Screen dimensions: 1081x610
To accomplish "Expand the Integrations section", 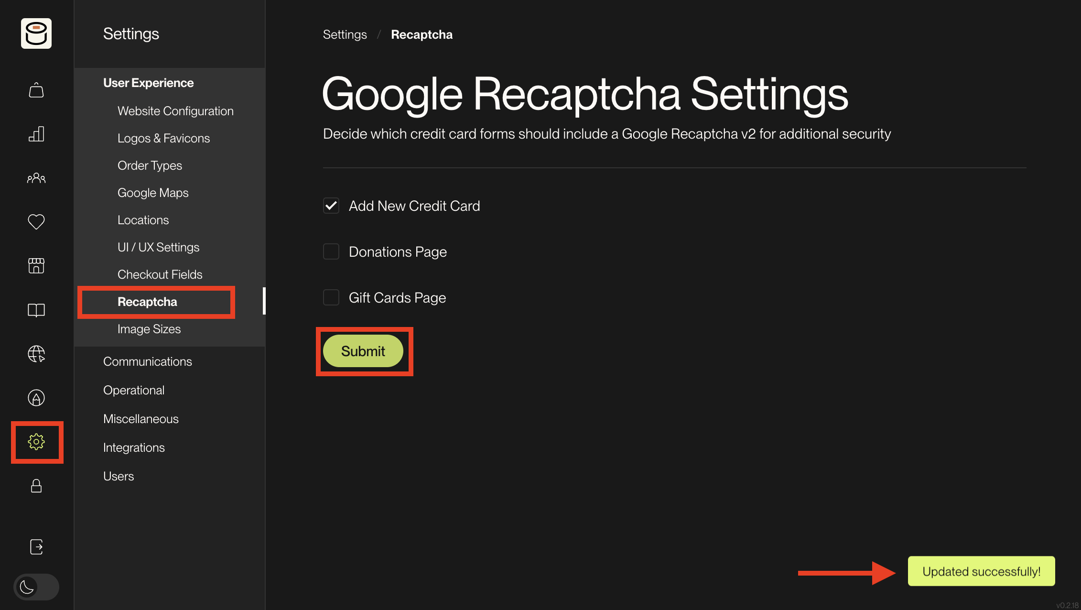I will click(x=134, y=447).
